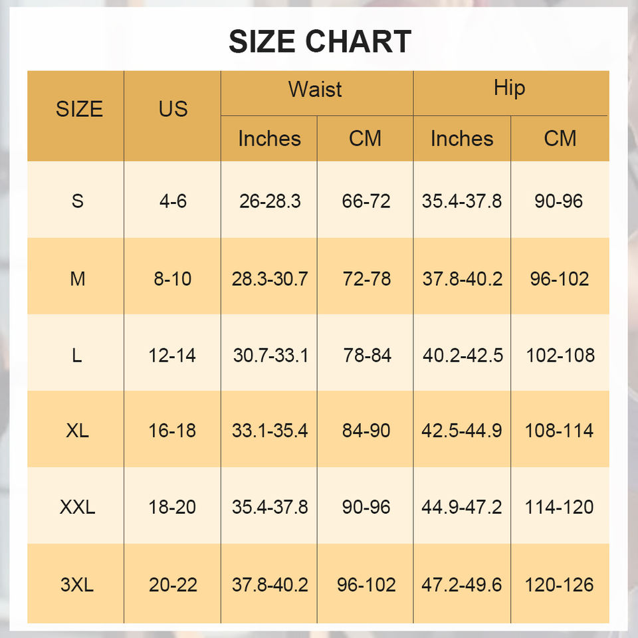Click hip inches 40.2-42.5 for size L
This screenshot has height=638, width=638.
tap(463, 356)
